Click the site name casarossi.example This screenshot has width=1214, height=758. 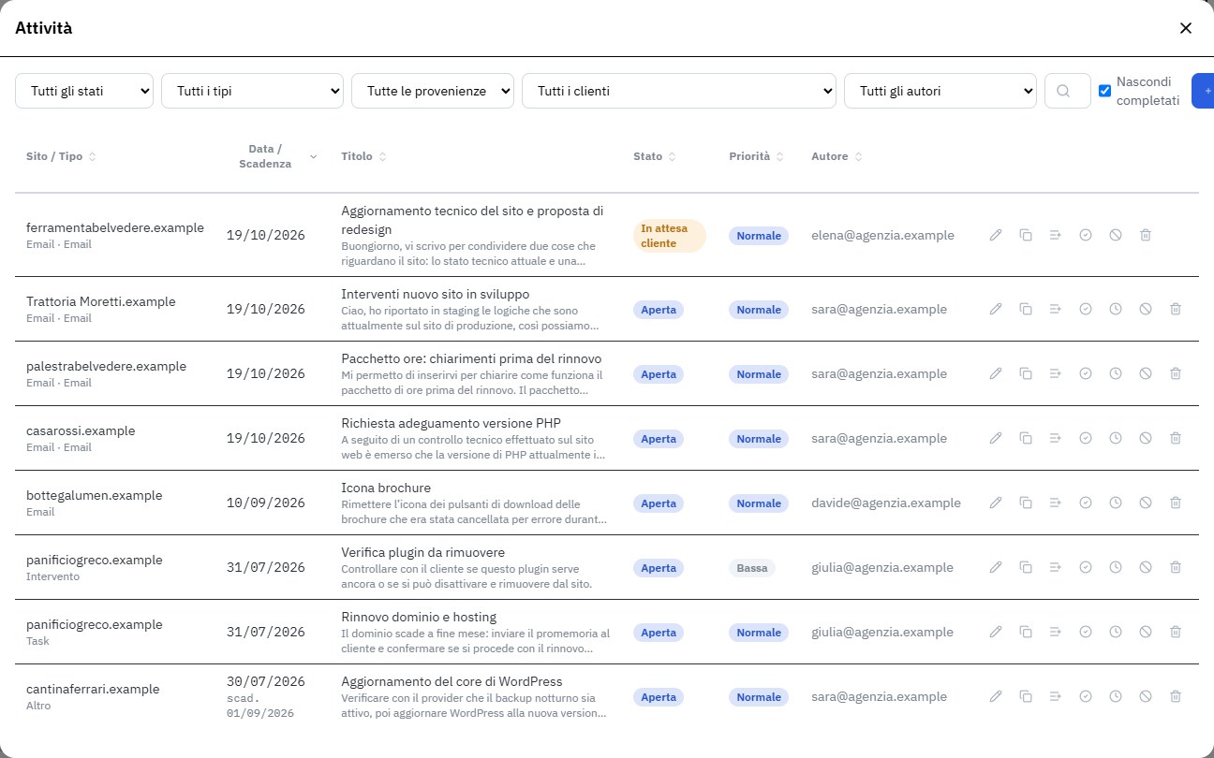81,430
